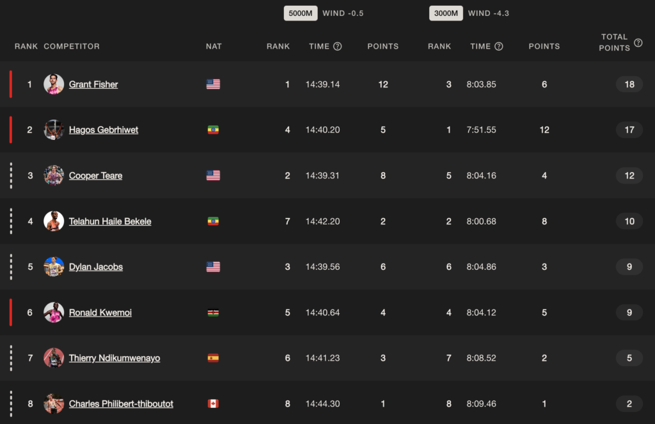The image size is (655, 424).
Task: Click the 3000M time help icon
Action: click(x=499, y=47)
